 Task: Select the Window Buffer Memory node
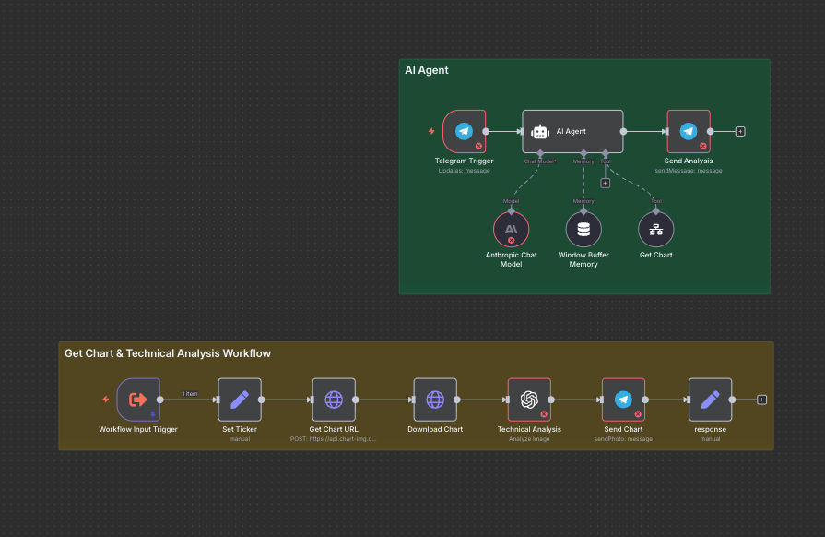(x=583, y=229)
